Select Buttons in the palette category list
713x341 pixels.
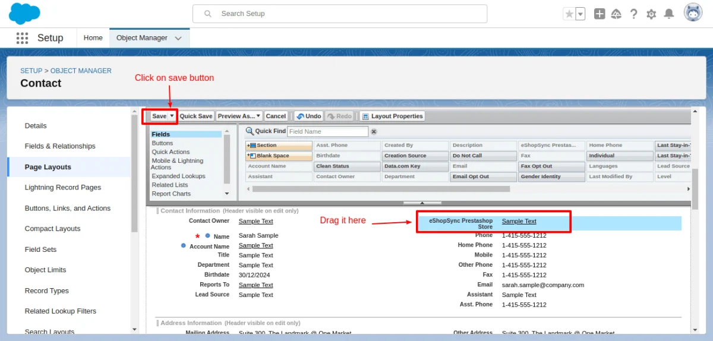tap(163, 143)
